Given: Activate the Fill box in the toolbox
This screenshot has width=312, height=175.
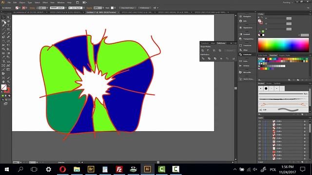Looking at the screenshot, I should pyautogui.click(x=4, y=87).
